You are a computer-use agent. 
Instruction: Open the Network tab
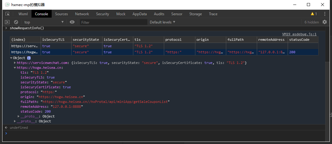click(82, 14)
